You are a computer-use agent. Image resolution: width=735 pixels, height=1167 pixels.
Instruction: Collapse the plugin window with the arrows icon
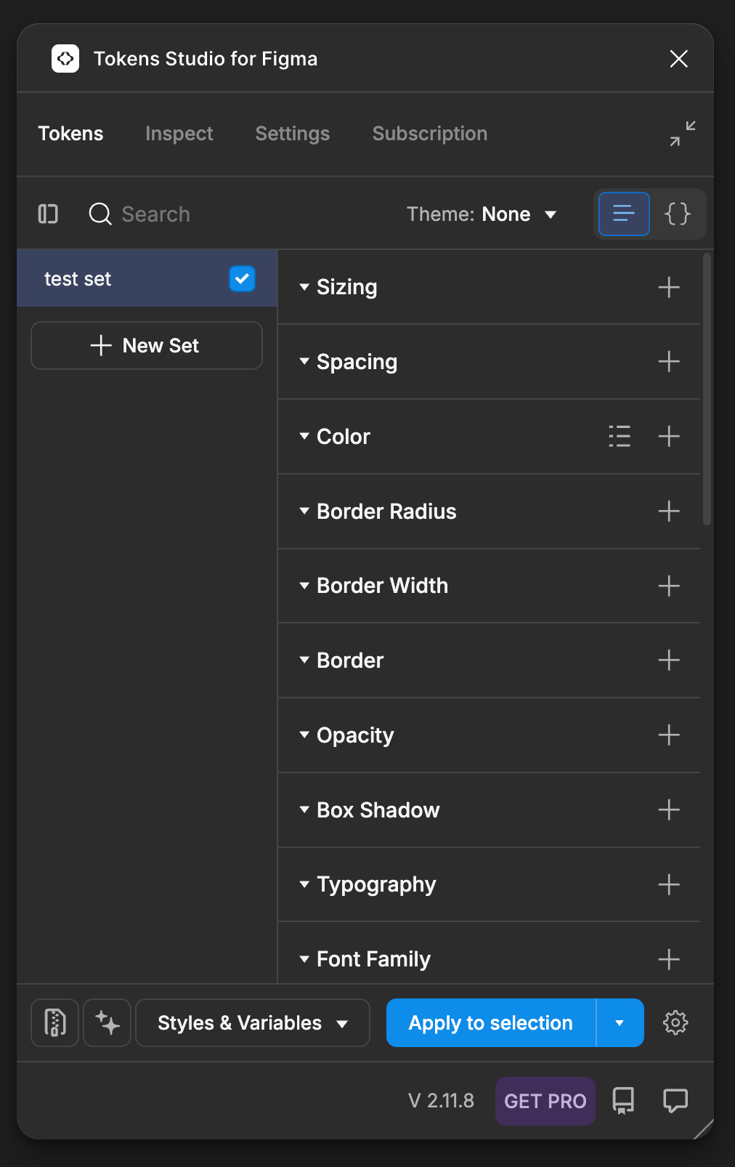[x=683, y=134]
